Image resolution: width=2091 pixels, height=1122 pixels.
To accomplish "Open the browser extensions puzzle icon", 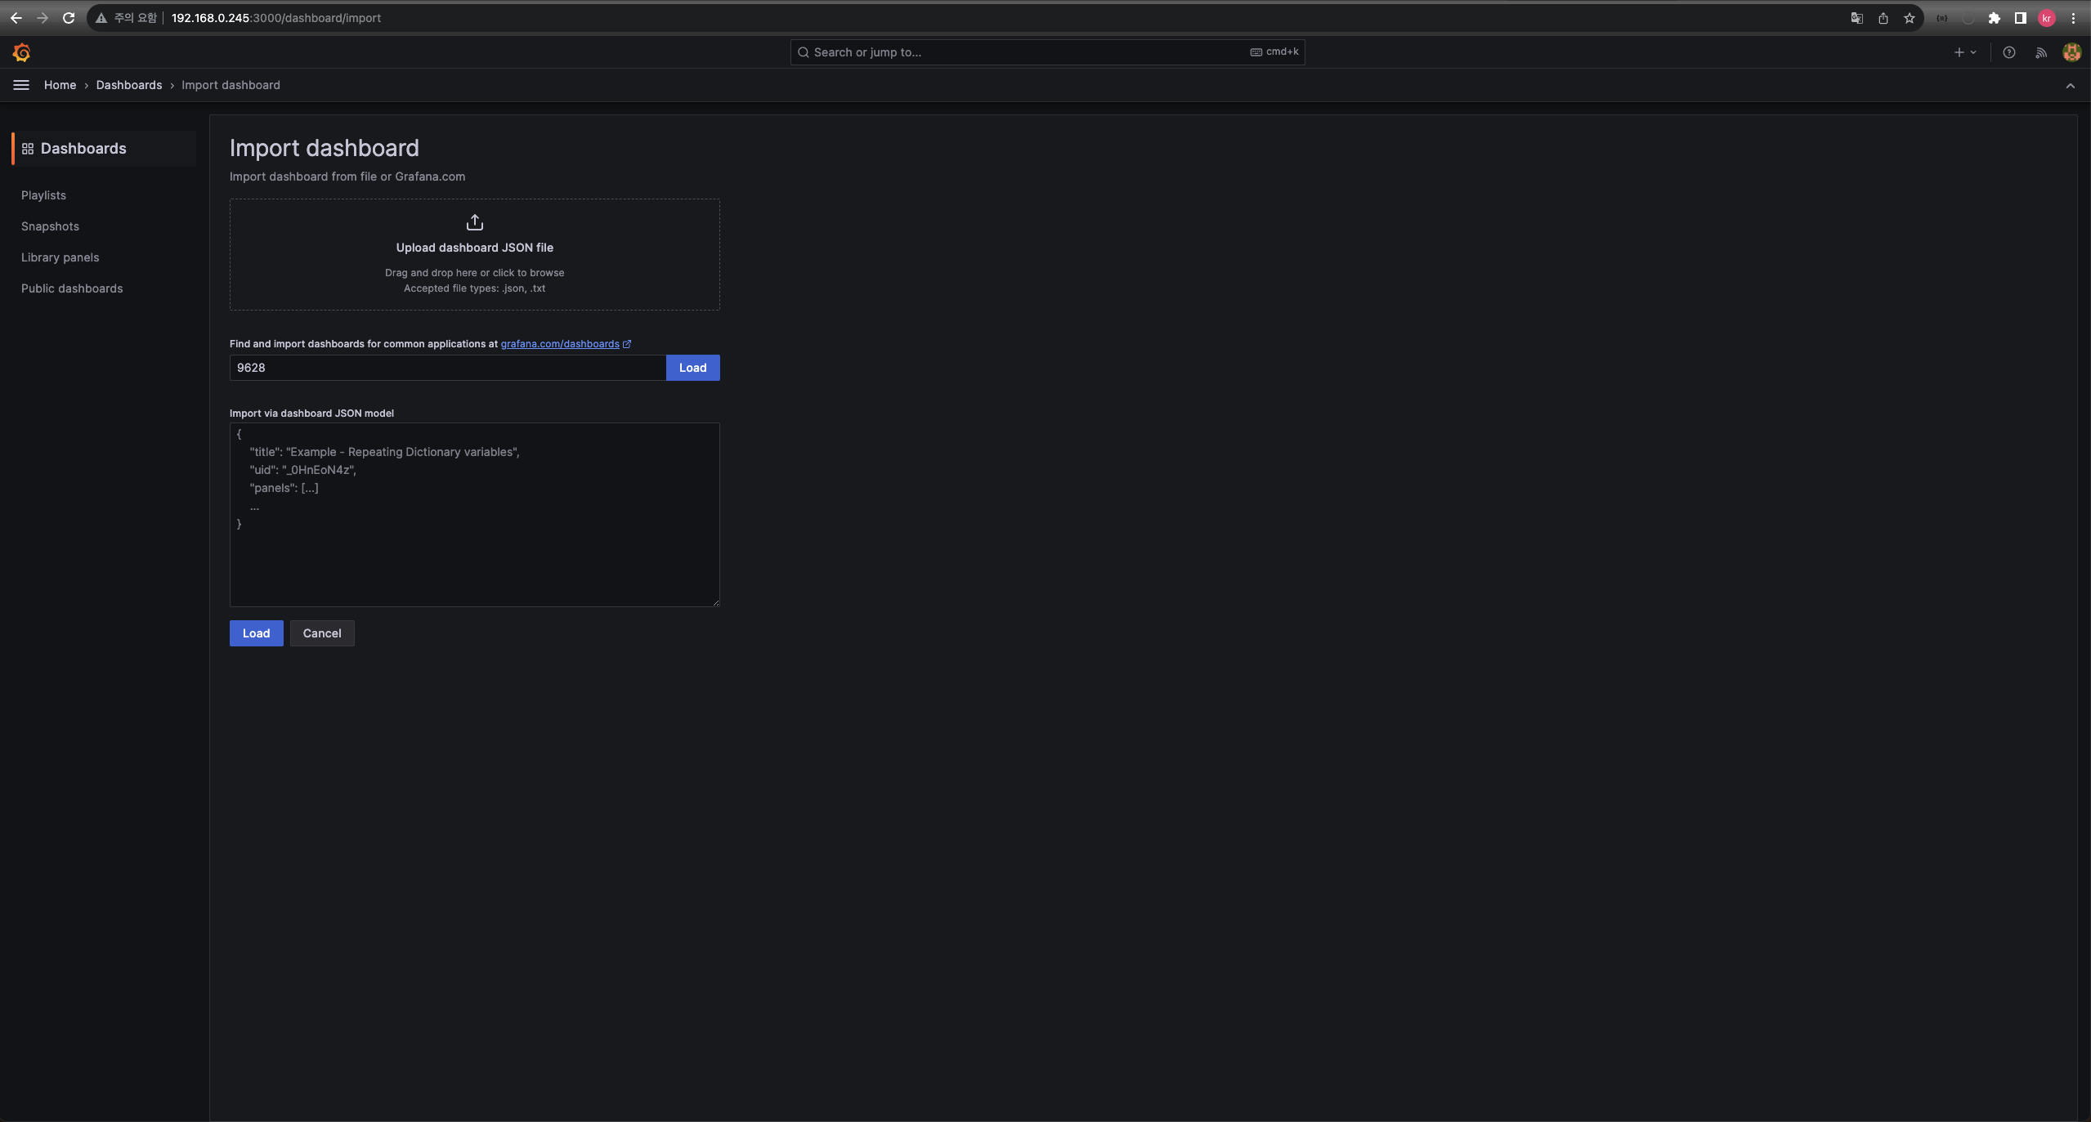I will pos(1995,17).
